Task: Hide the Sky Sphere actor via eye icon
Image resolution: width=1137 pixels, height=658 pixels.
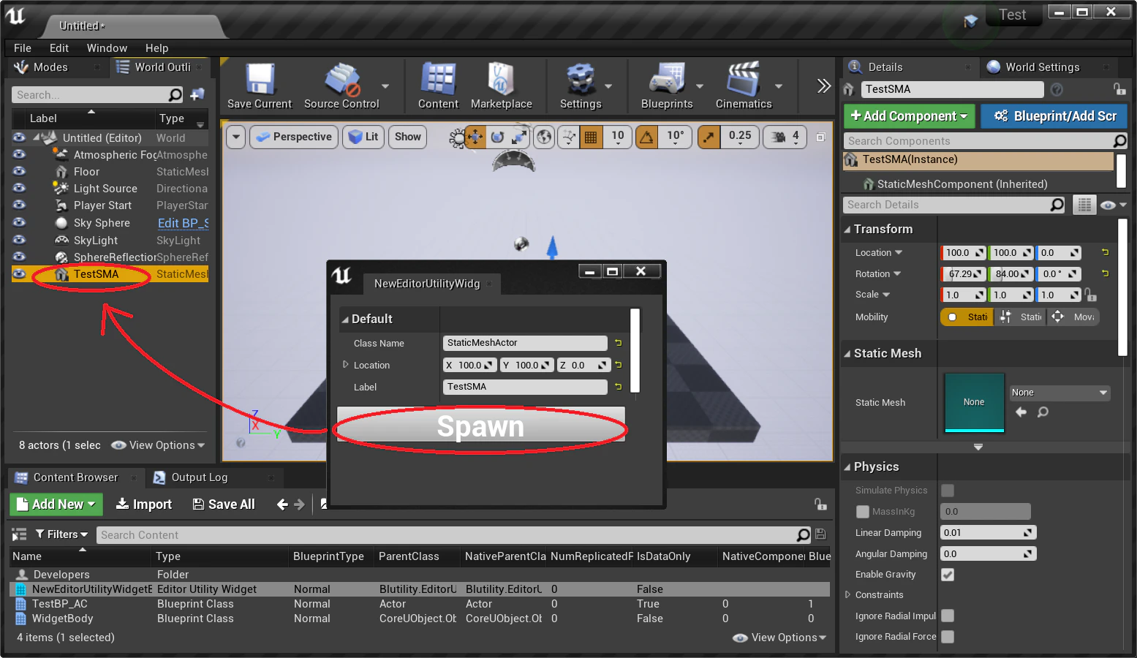Action: tap(19, 223)
